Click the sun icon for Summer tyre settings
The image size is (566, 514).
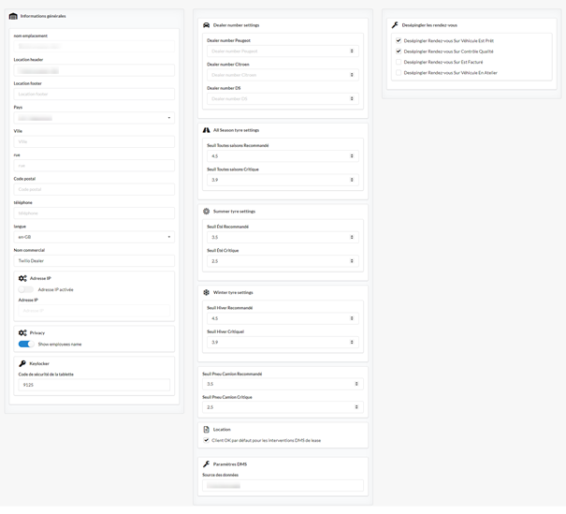(x=206, y=212)
